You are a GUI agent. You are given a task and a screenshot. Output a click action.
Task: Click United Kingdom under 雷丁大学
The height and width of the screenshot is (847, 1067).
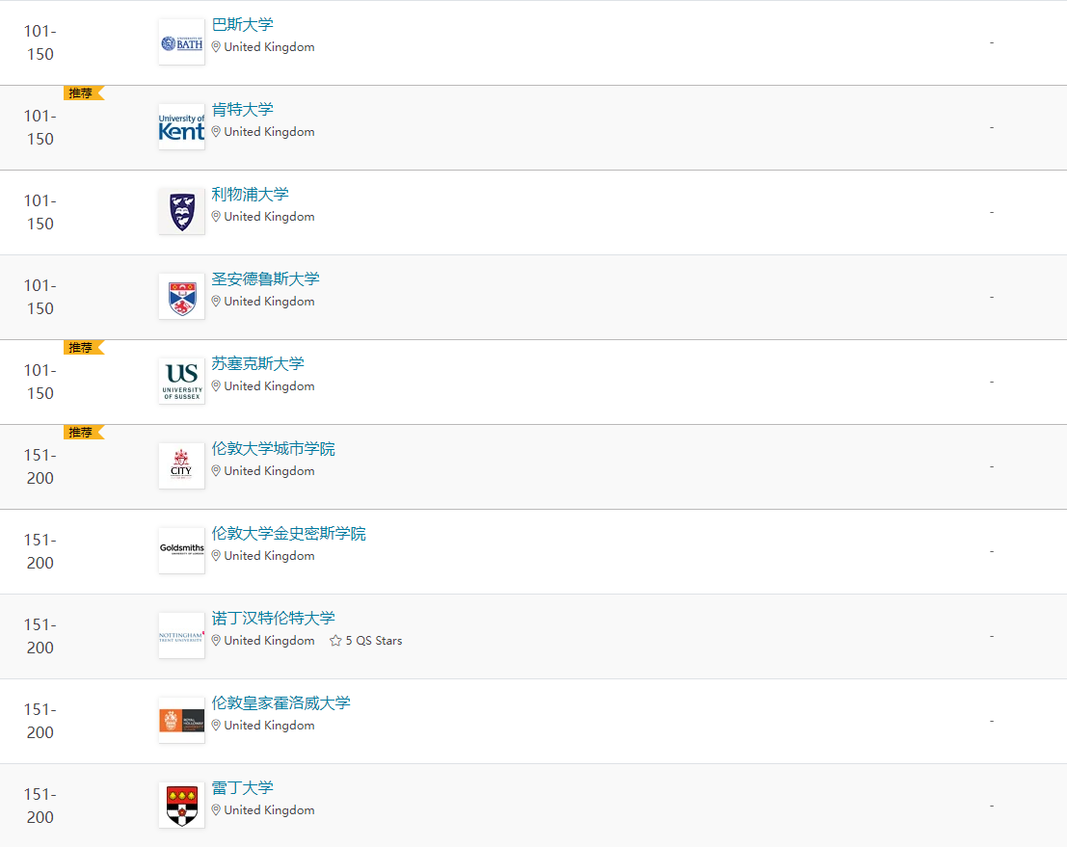(x=270, y=810)
